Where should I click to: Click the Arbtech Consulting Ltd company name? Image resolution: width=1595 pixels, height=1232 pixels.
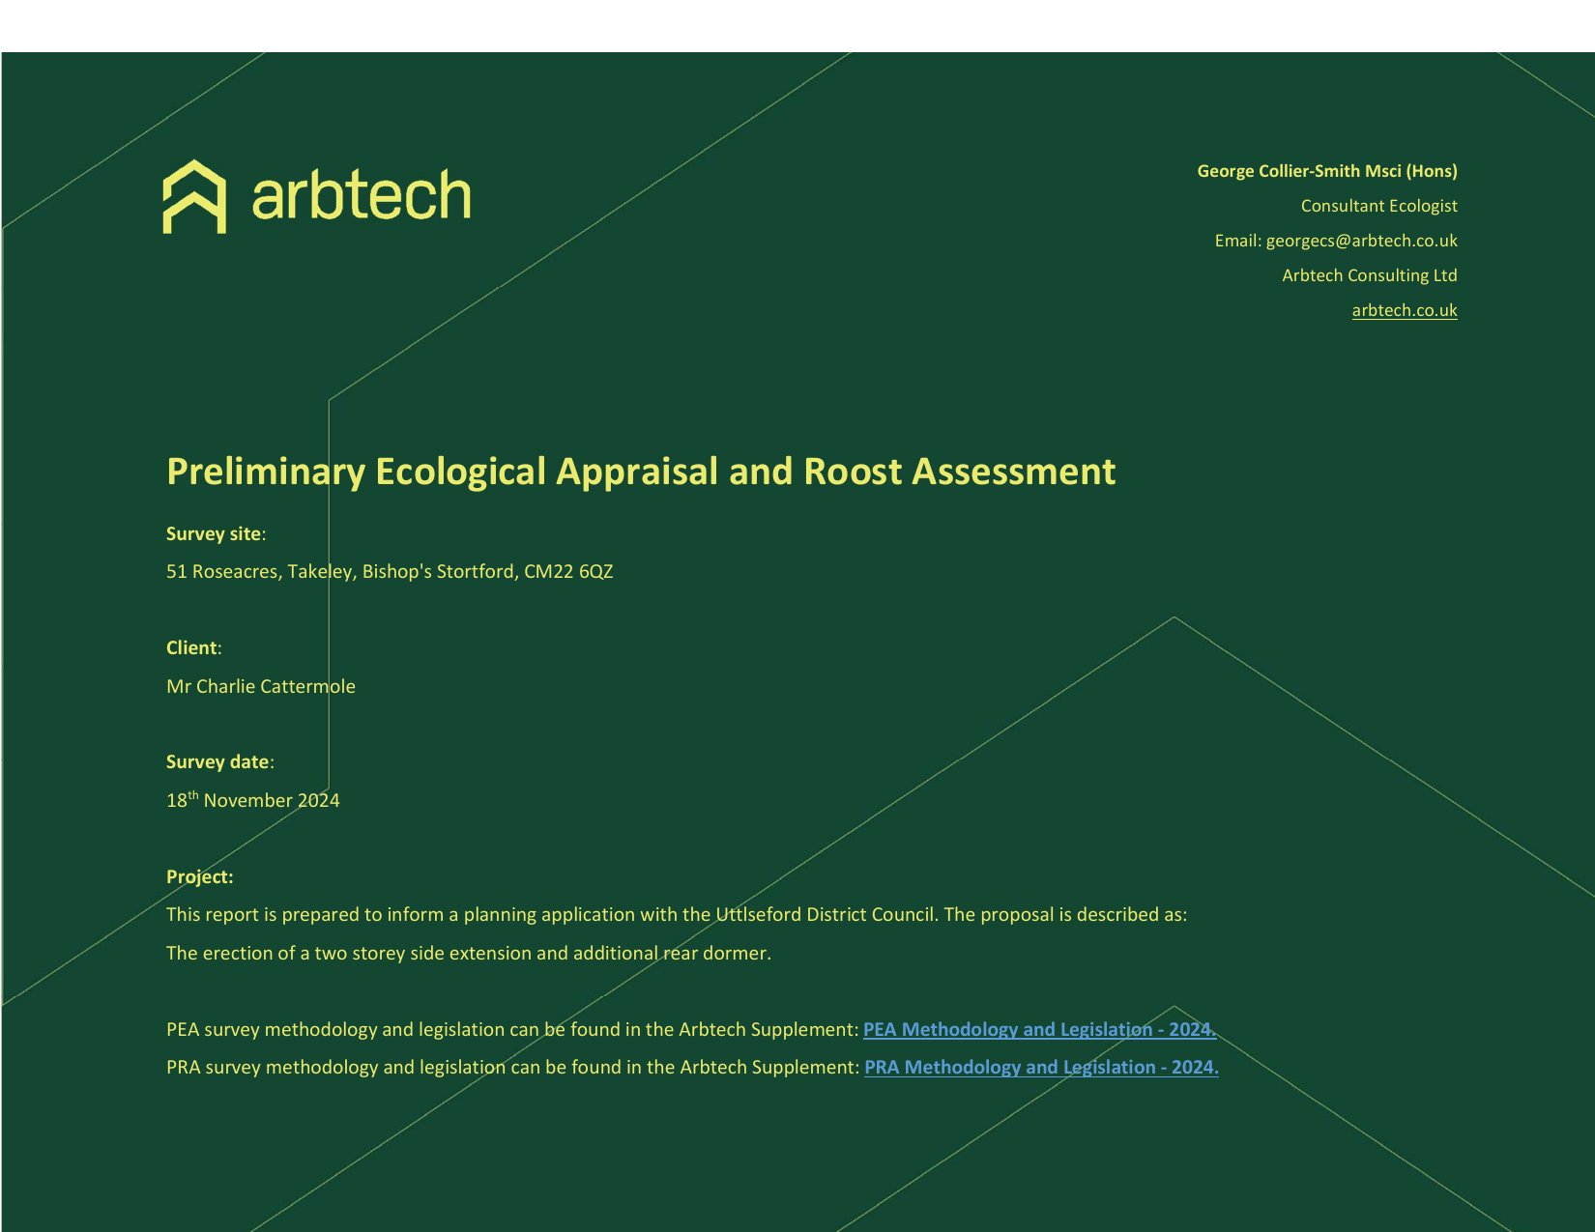[x=1369, y=275]
